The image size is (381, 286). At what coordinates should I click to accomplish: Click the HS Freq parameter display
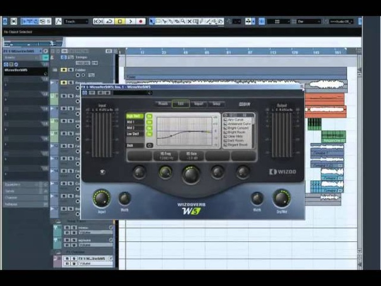(x=166, y=156)
